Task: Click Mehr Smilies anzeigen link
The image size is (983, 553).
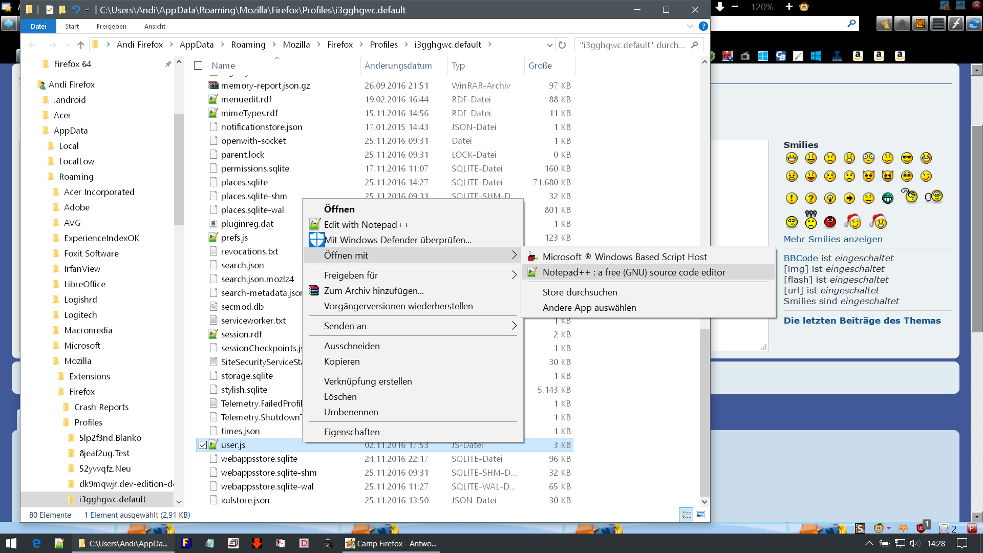Action: [832, 239]
